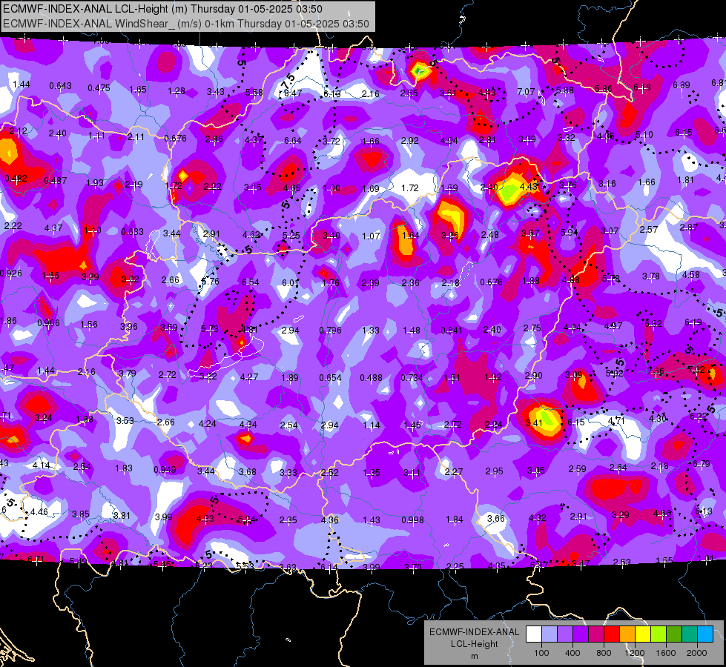Click the wind shear value 6.79
The height and width of the screenshot is (667, 726).
pos(701,463)
